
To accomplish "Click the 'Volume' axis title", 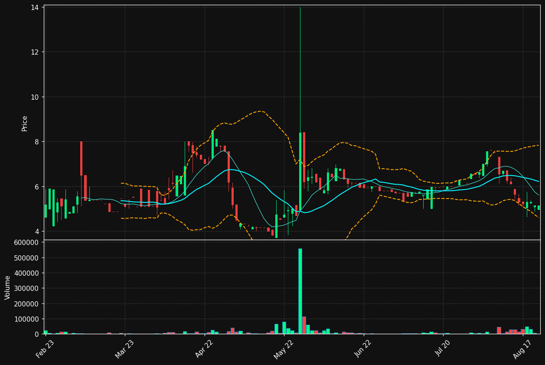I will (x=8, y=287).
